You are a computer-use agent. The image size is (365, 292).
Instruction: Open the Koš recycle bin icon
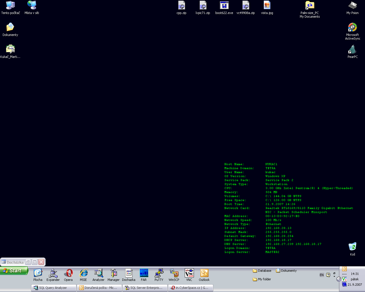(x=352, y=247)
